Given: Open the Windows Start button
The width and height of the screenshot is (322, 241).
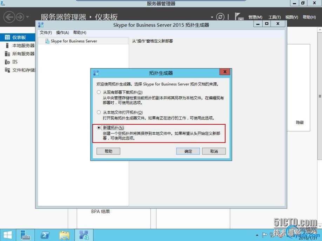Looking at the screenshot, I should pos(8,235).
